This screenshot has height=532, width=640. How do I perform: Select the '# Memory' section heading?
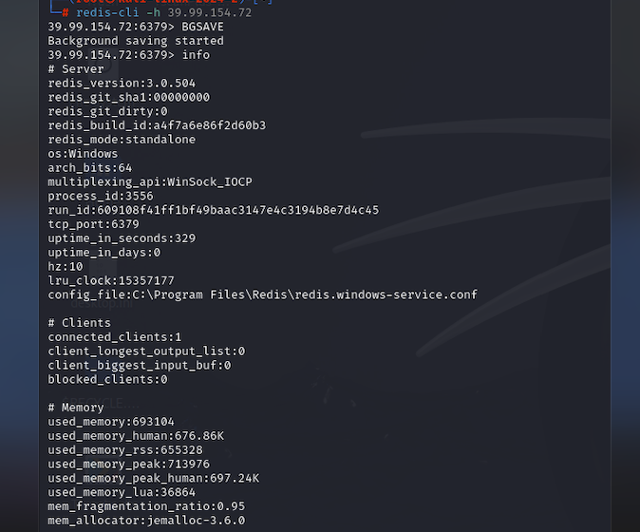point(76,408)
